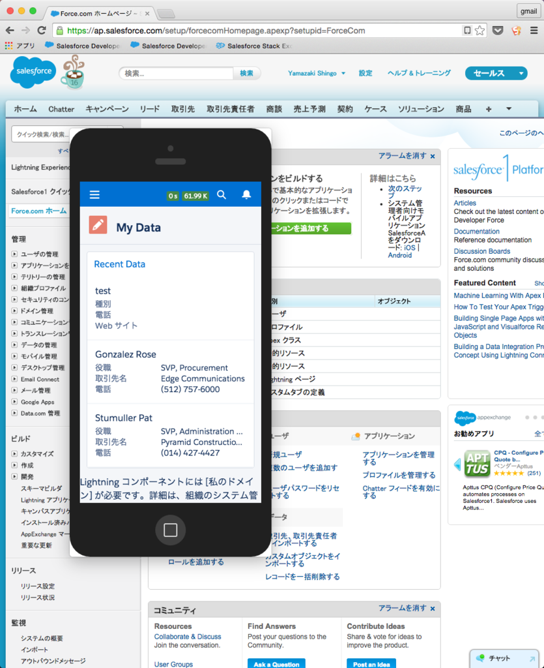Click the green 61.99 K debug badge

(x=195, y=196)
